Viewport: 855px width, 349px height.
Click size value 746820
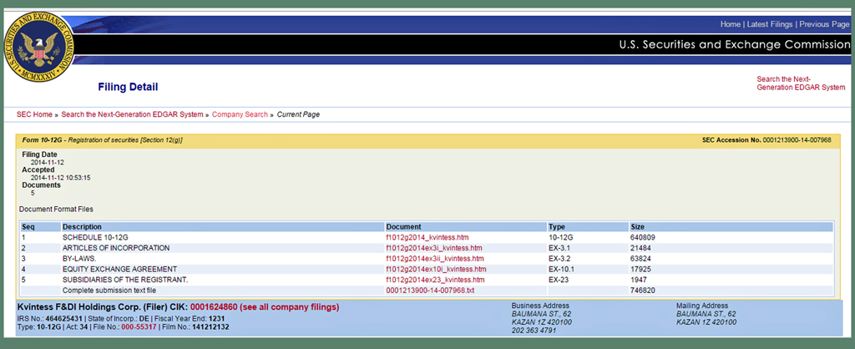click(x=641, y=291)
